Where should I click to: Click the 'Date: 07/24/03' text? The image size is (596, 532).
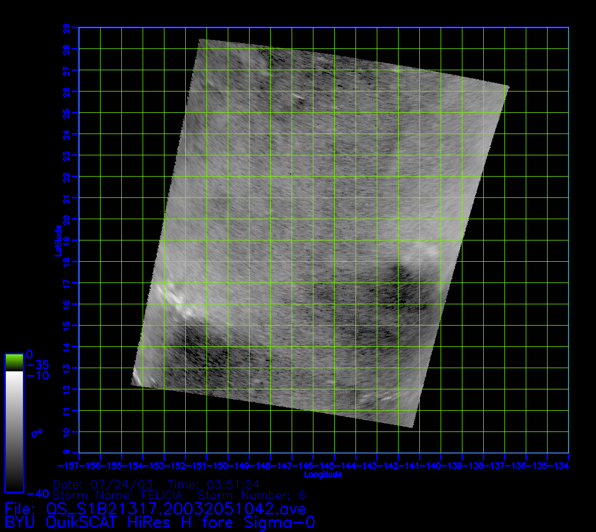(103, 485)
